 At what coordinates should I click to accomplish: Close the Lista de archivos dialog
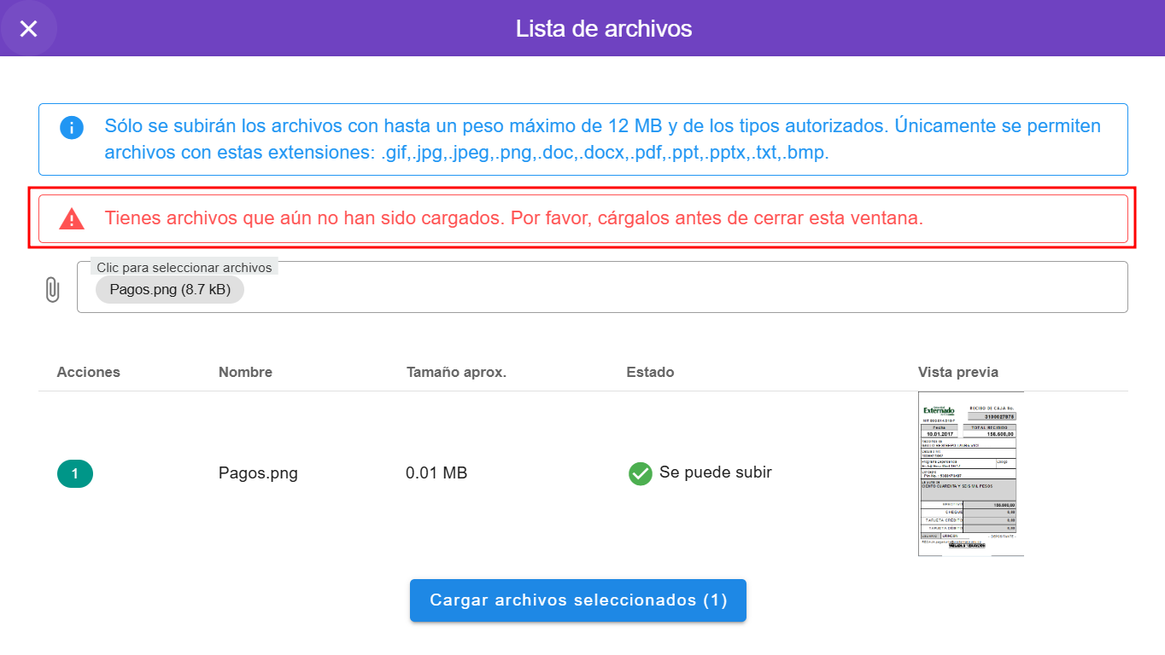pyautogui.click(x=28, y=29)
